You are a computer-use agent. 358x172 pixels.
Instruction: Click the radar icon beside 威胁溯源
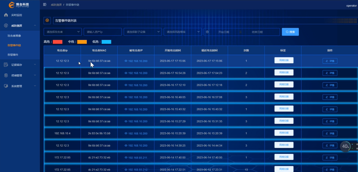coord(6,25)
